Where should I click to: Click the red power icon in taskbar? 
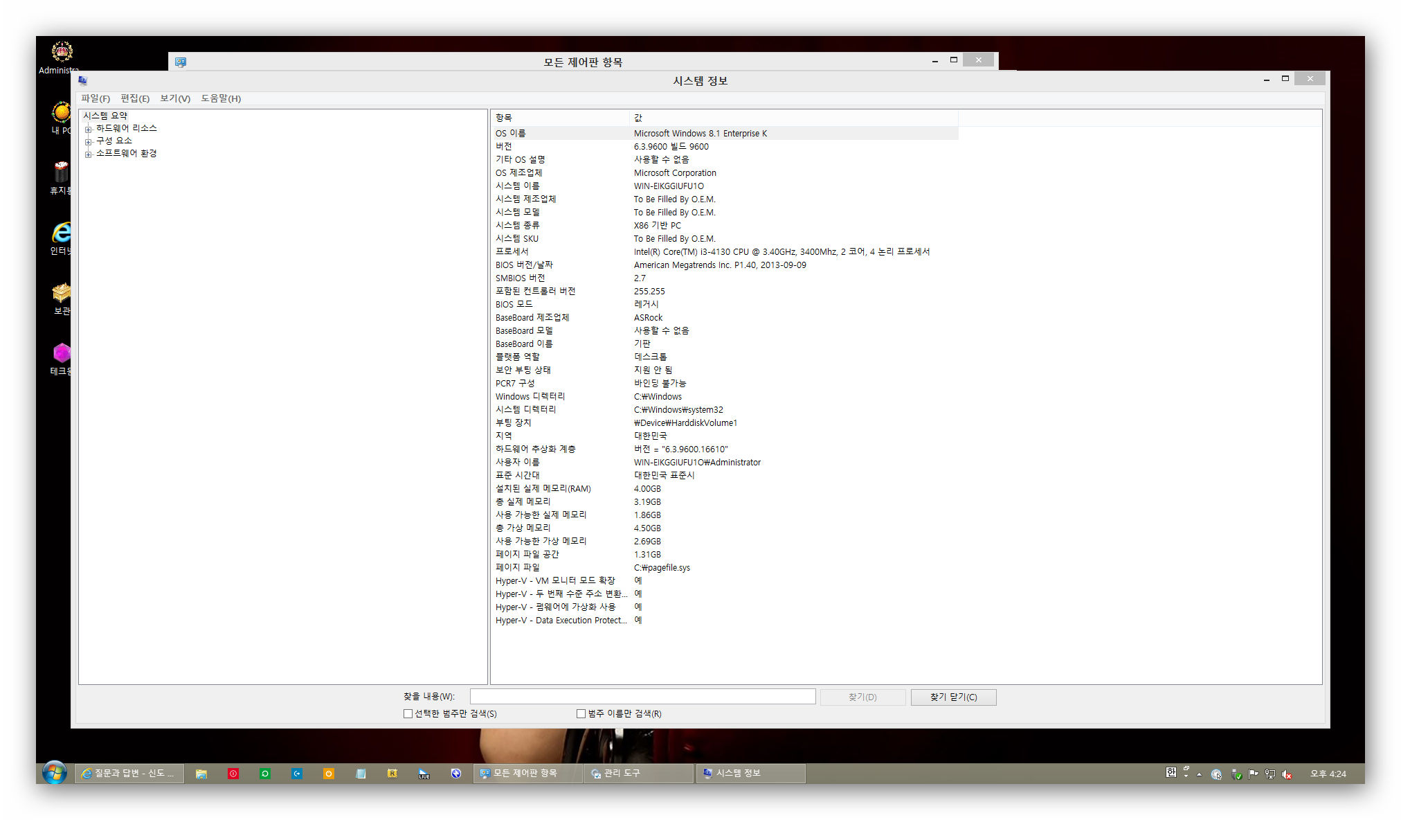coord(233,774)
